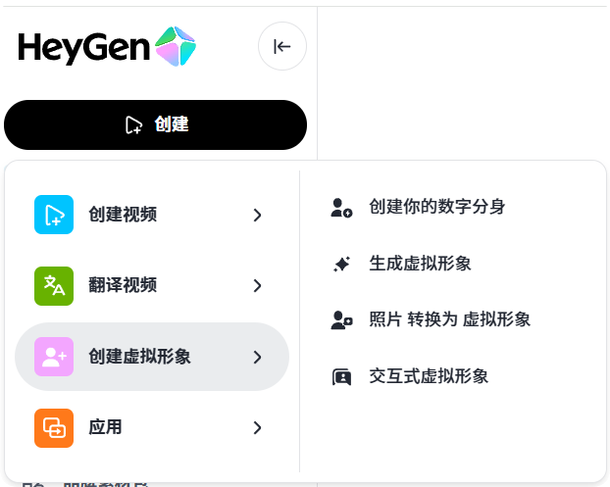Image resolution: width=610 pixels, height=487 pixels.
Task: Expand the 翻译视频 submenu chevron
Action: tap(257, 286)
